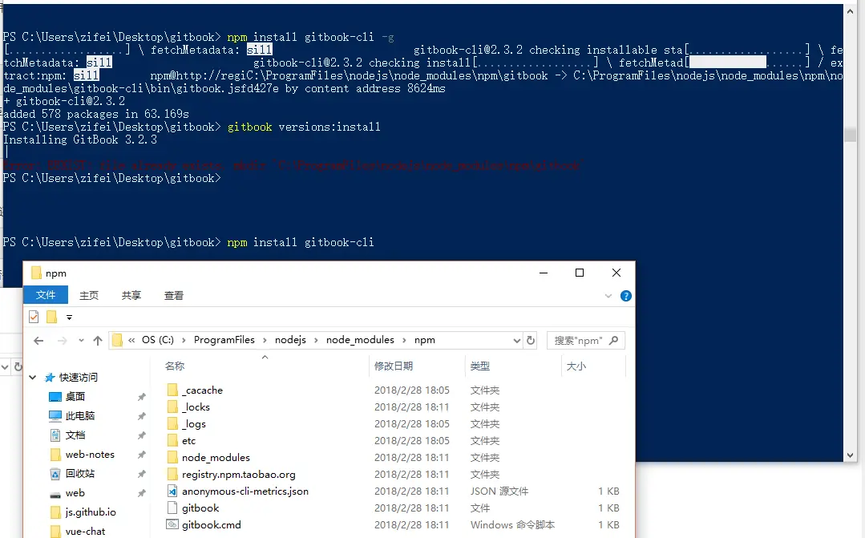Click the folder icon beside _cacache
The image size is (865, 538).
[x=172, y=390]
